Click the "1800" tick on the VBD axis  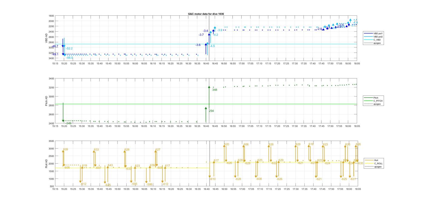point(51,16)
